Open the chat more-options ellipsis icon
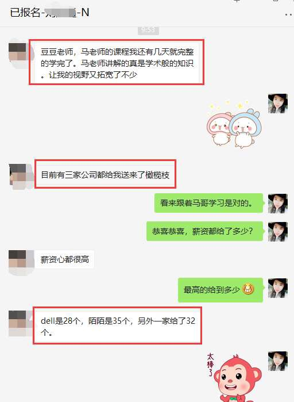The width and height of the screenshot is (294, 402). [289, 15]
